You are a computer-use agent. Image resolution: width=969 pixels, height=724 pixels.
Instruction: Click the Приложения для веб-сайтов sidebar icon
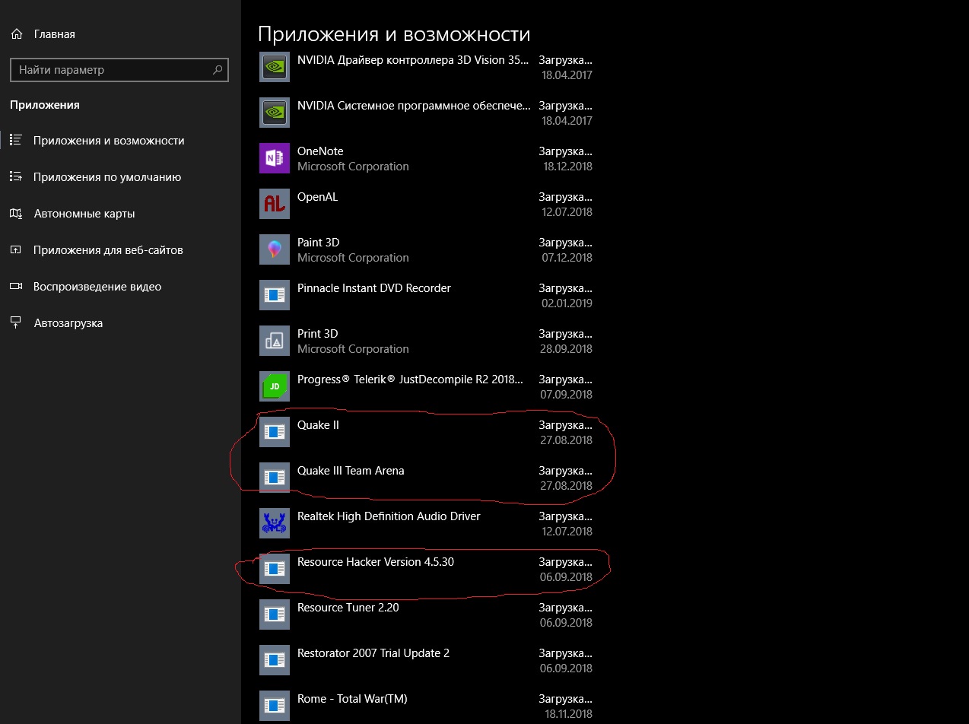16,250
